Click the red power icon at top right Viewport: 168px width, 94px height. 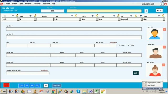(x=166, y=4)
